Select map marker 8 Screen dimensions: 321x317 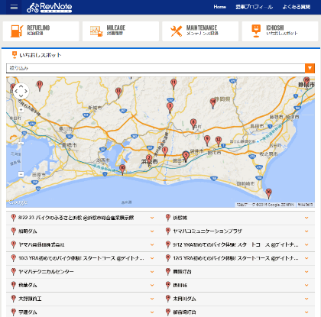point(193,124)
